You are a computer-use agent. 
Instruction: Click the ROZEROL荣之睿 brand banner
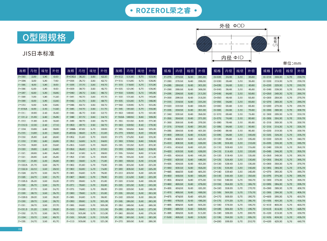point(163,10)
